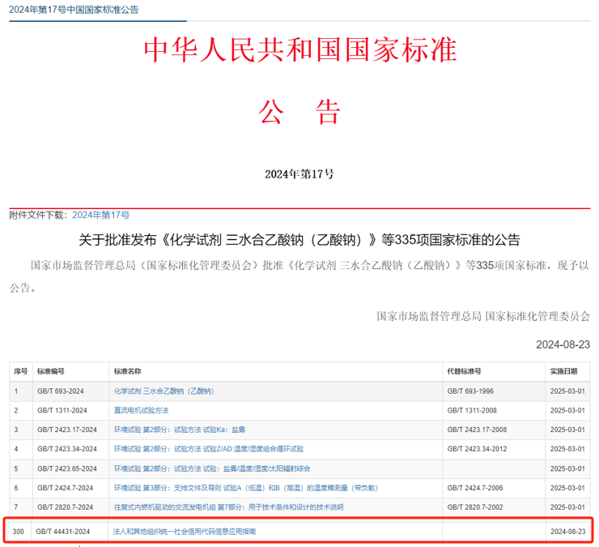Click the page header 2024年第17号中国国家标准公告
Viewport: 599px width, 547px height.
[x=74, y=9]
